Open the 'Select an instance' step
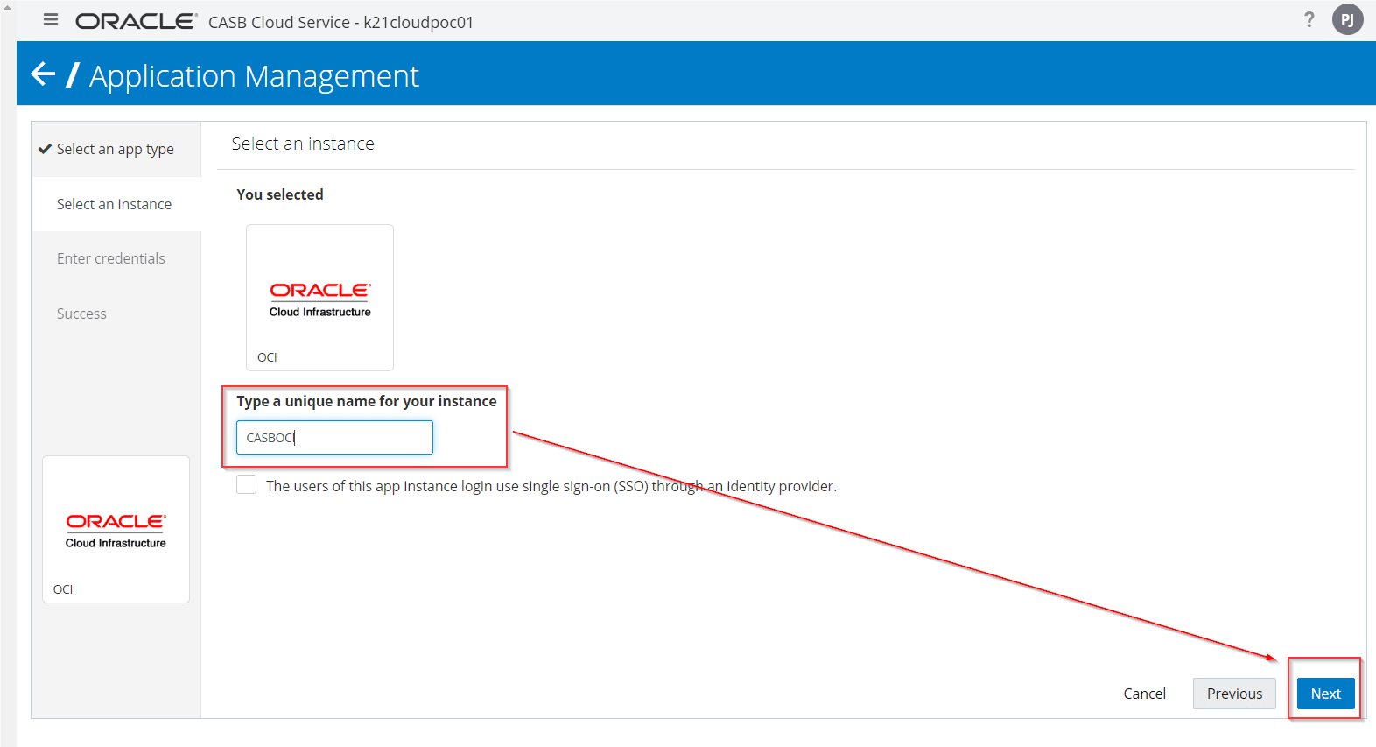Image resolution: width=1376 pixels, height=747 pixels. pyautogui.click(x=116, y=204)
